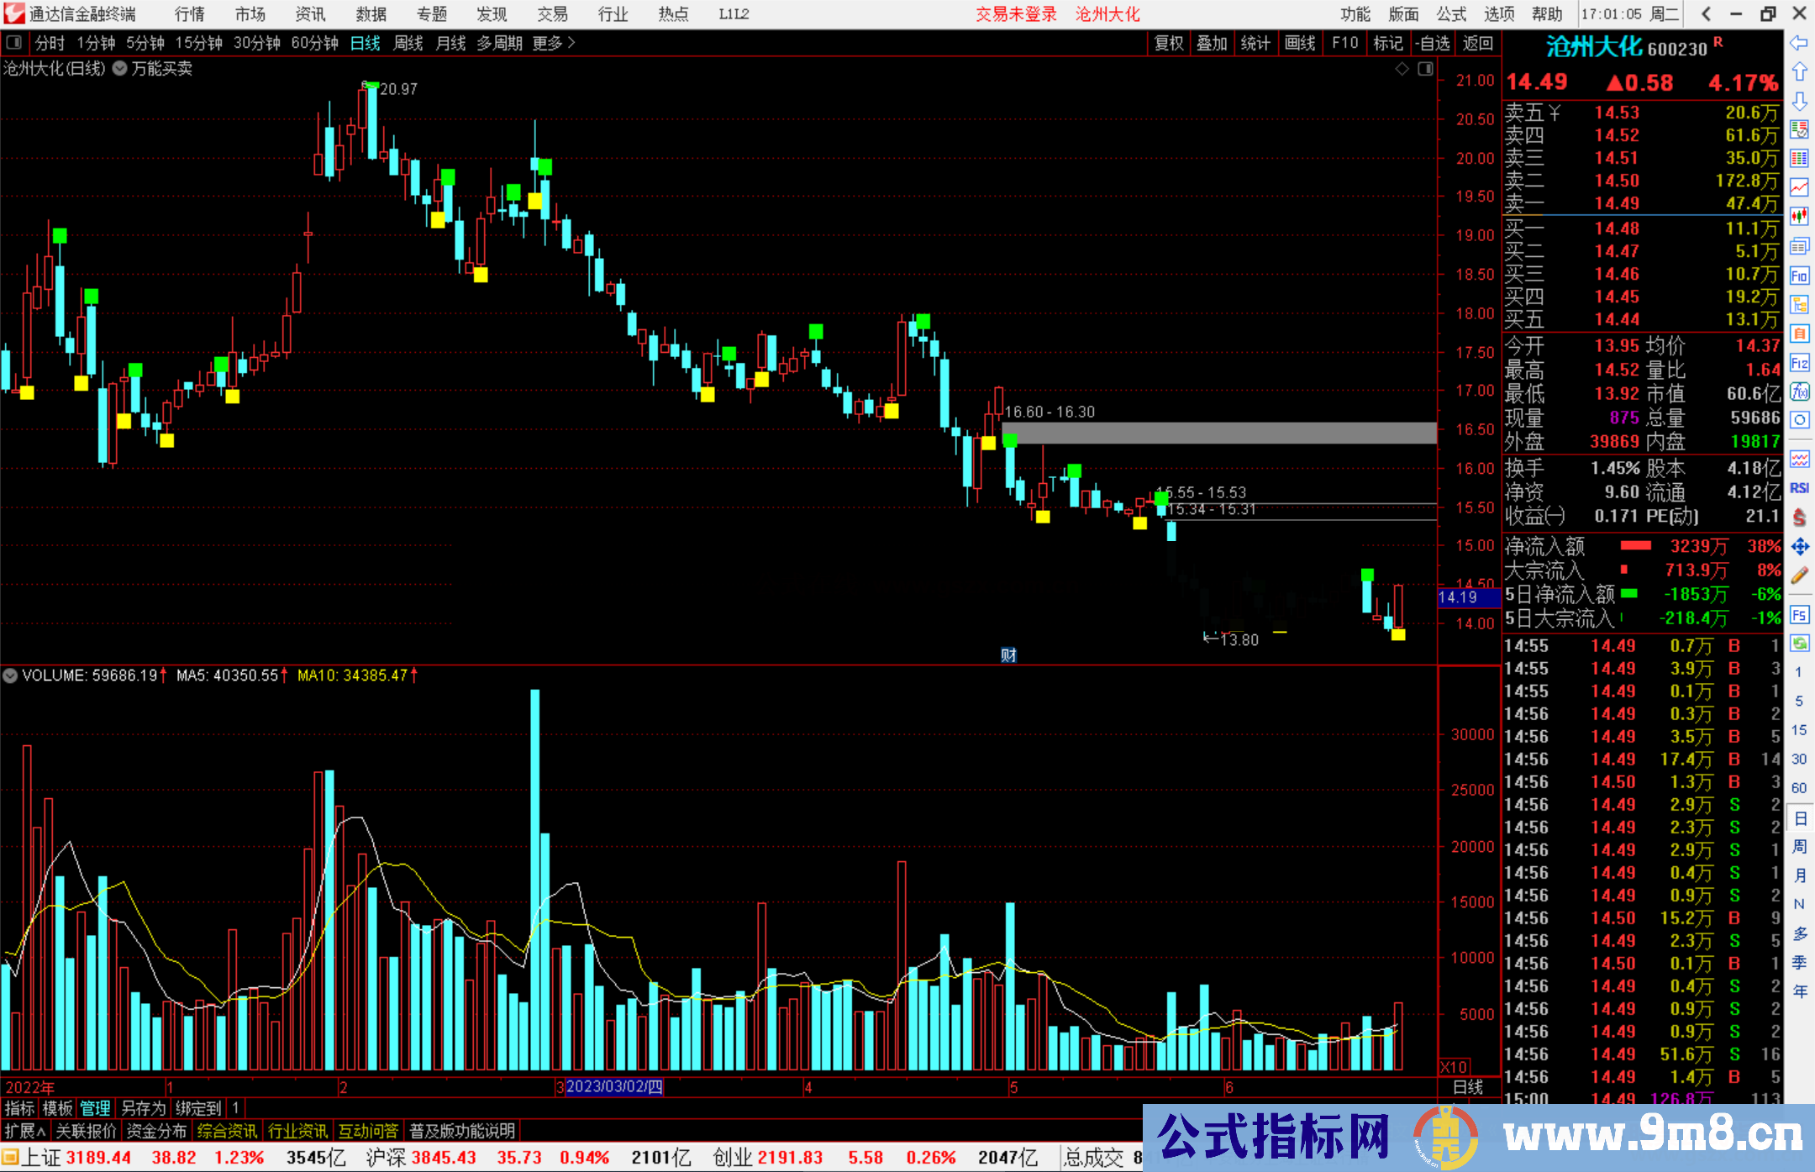The height and width of the screenshot is (1172, 1815).
Task: Open the 公式 menu
Action: (1451, 14)
